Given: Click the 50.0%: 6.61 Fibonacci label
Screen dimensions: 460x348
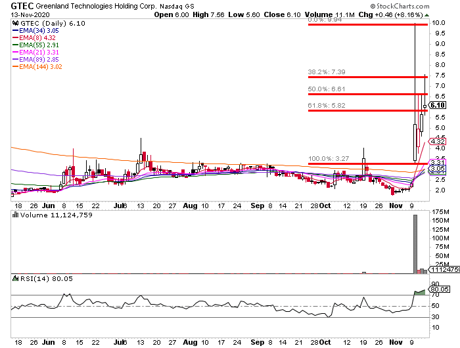Looking at the screenshot, I should (x=327, y=89).
